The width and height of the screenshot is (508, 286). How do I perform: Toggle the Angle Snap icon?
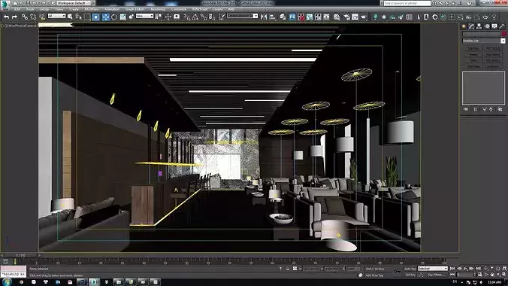pyautogui.click(x=195, y=17)
